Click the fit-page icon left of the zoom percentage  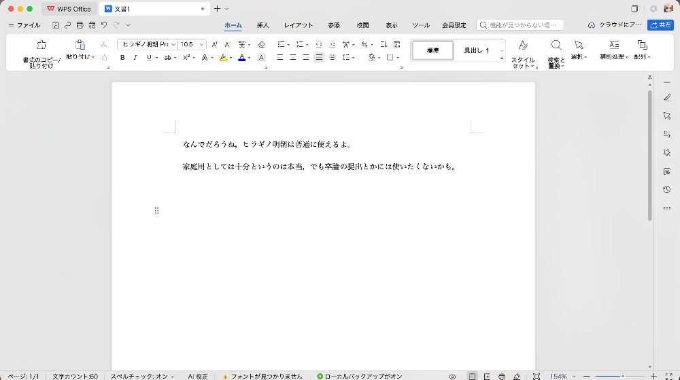537,377
